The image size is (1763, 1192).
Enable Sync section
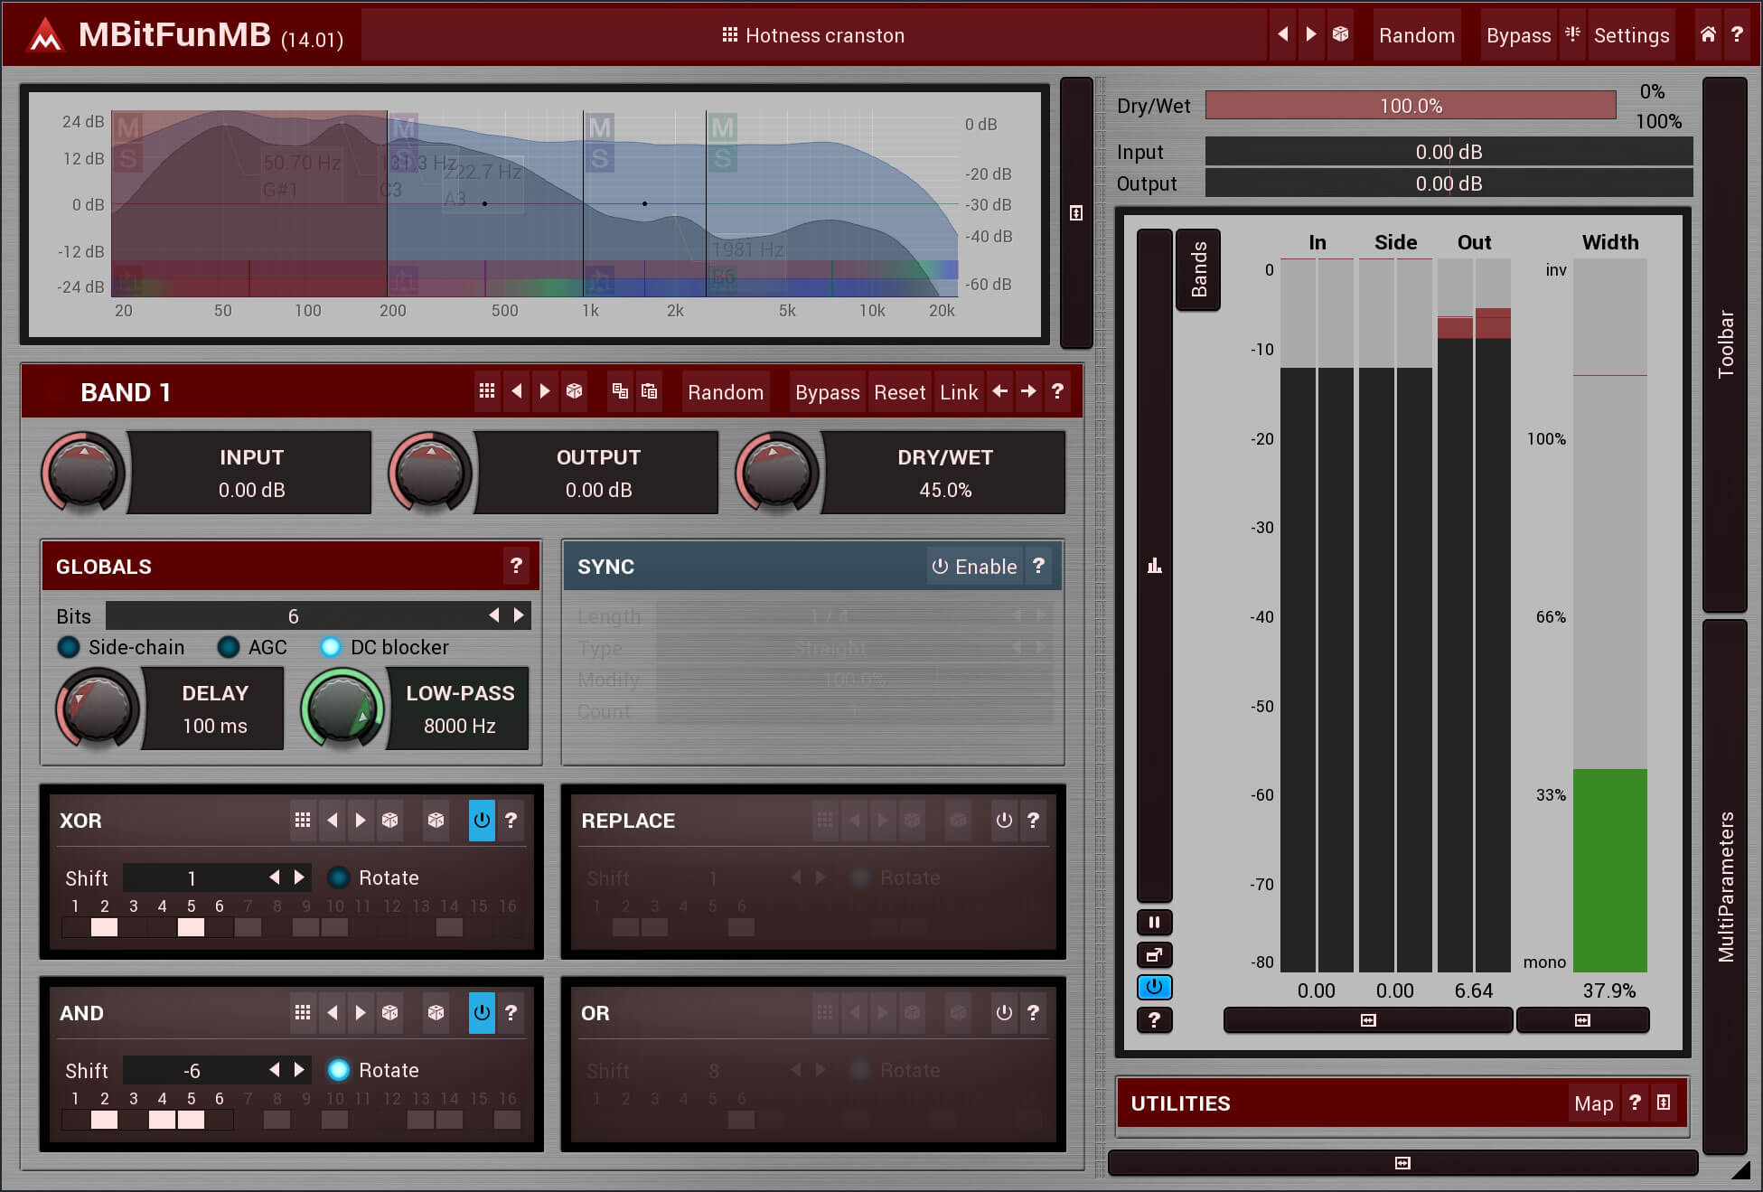974,566
